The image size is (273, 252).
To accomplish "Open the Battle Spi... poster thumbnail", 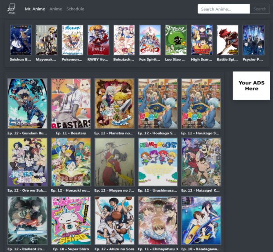I will 227,40.
